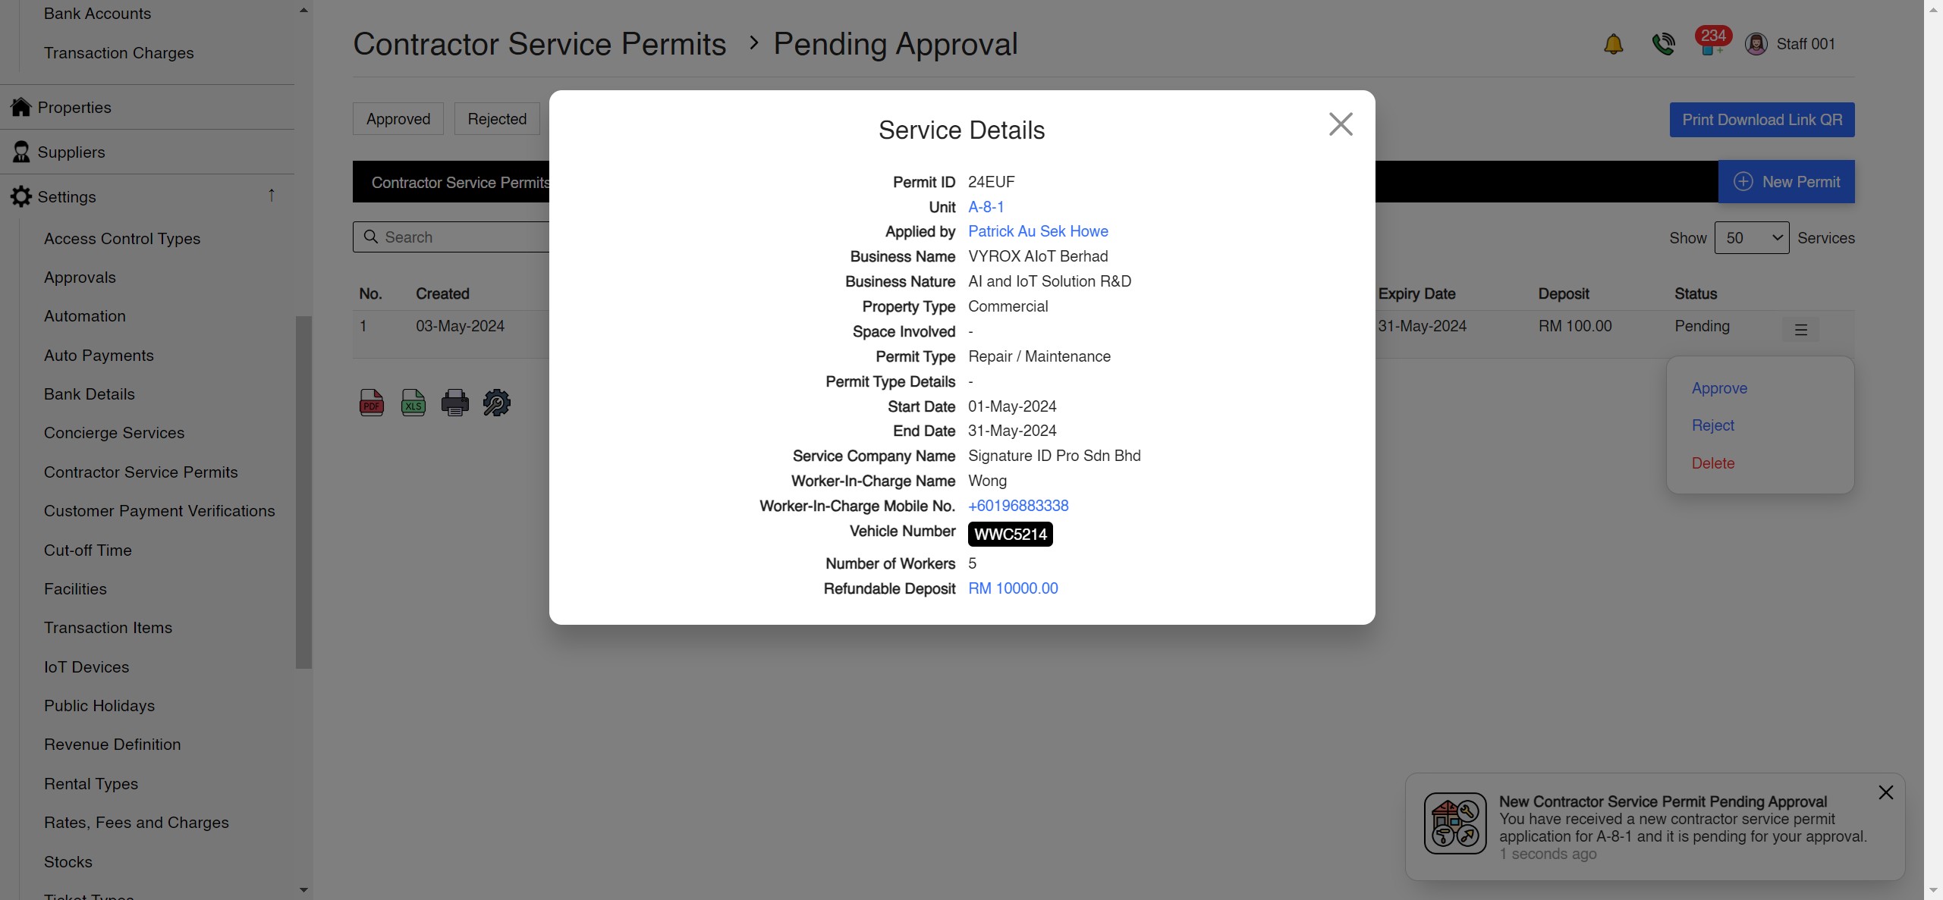The height and width of the screenshot is (900, 1943).
Task: Select Approve from the actions menu
Action: [x=1718, y=387]
